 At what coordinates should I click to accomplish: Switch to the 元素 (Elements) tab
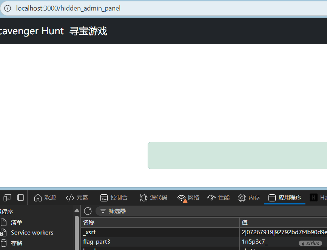tap(77, 198)
